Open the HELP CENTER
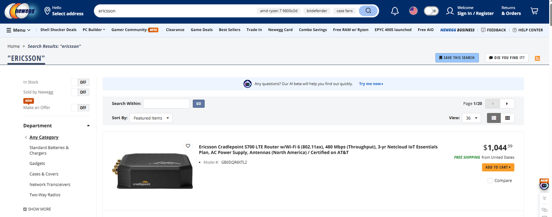552x217 pixels. click(x=527, y=30)
